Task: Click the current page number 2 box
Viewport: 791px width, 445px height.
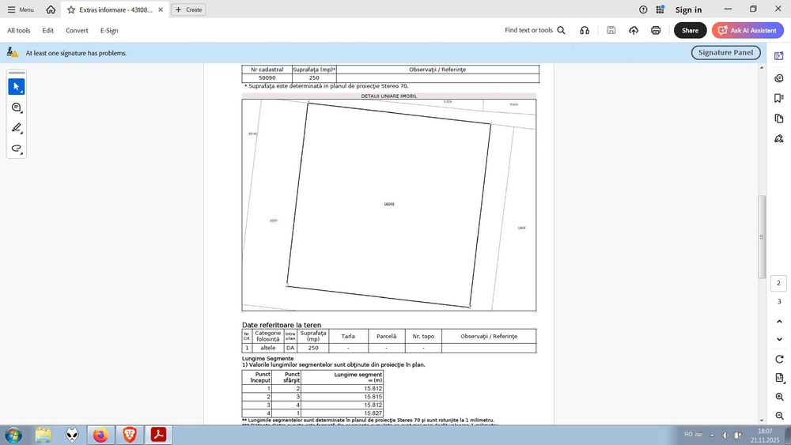Action: 778,283
